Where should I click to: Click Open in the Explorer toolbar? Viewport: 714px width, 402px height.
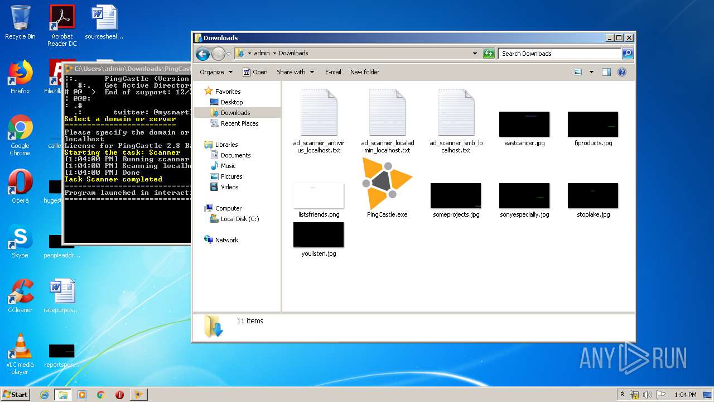tap(255, 72)
